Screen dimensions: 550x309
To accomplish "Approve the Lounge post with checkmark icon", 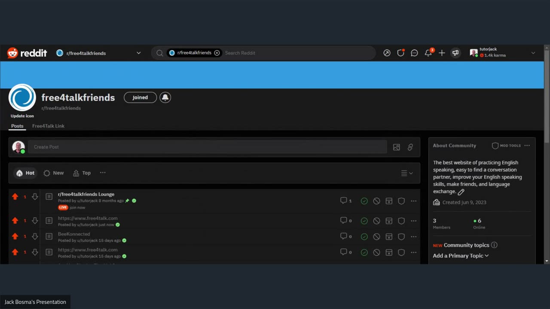I will tap(364, 201).
